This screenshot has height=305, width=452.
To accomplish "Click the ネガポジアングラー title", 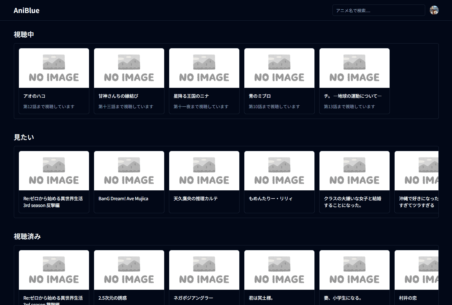I will click(193, 298).
